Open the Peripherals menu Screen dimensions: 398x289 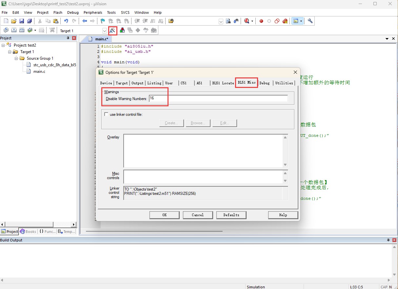pyautogui.click(x=93, y=12)
